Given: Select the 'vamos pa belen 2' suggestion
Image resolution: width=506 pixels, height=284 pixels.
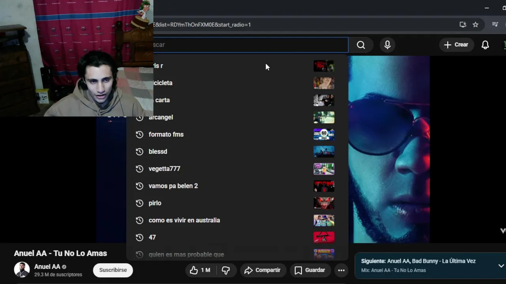Looking at the screenshot, I should [237, 186].
